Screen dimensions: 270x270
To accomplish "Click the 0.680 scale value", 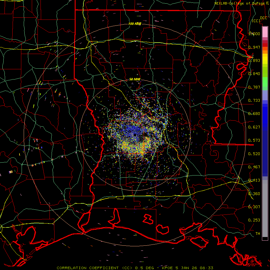I will pyautogui.click(x=254, y=114).
